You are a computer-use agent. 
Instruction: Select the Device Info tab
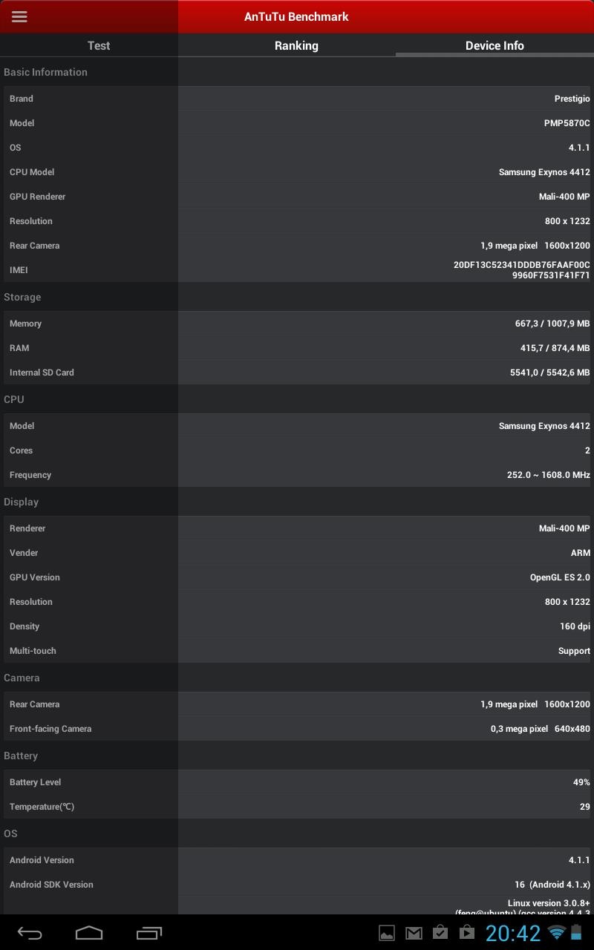click(495, 45)
